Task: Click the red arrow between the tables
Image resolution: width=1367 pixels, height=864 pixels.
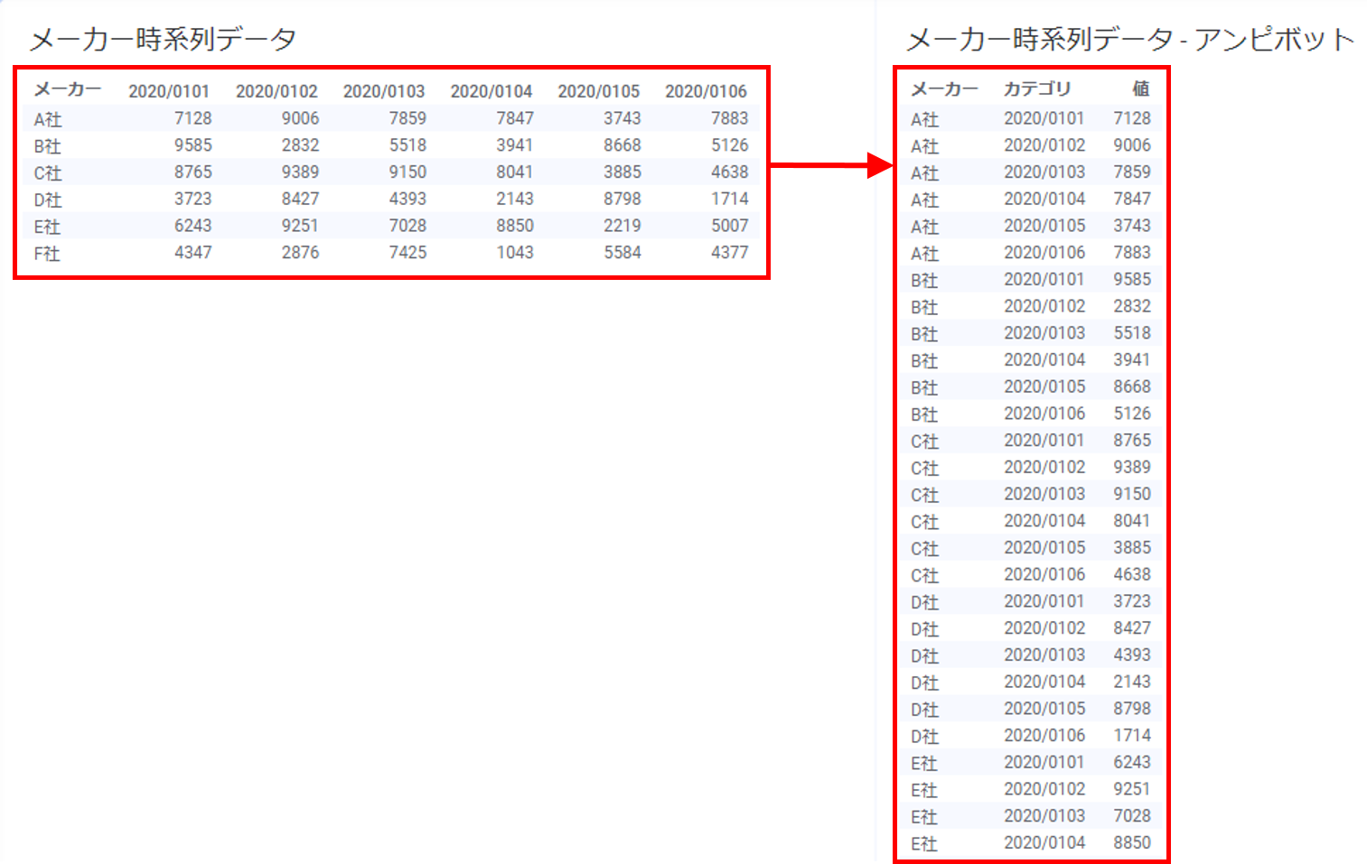Action: [x=831, y=165]
